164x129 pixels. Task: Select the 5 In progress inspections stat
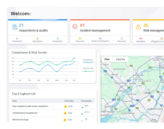point(37,40)
